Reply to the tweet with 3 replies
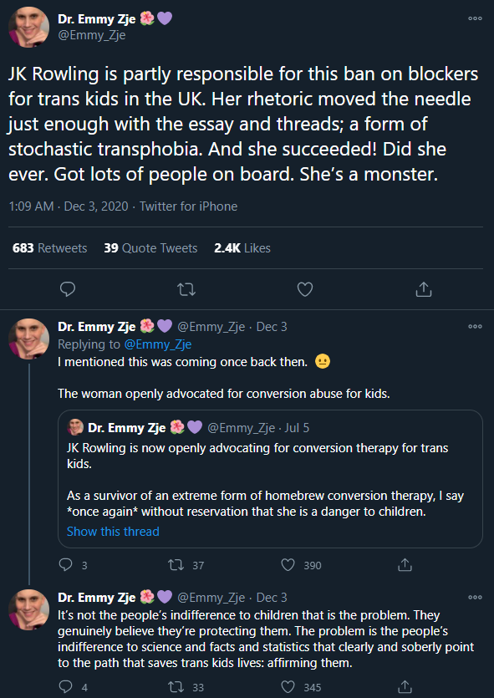Viewport: 494px width, 698px height. coord(66,565)
